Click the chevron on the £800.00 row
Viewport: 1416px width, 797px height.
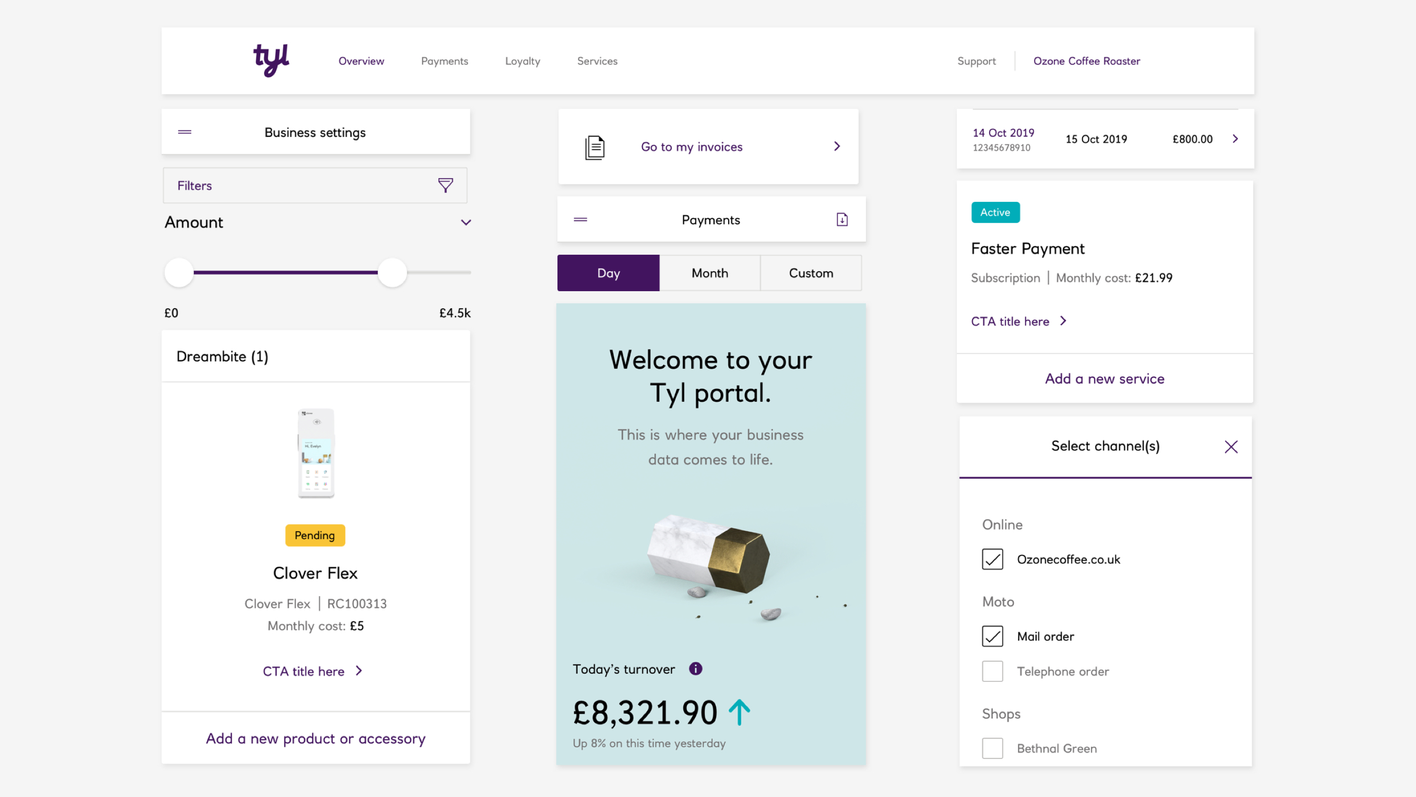pos(1235,138)
